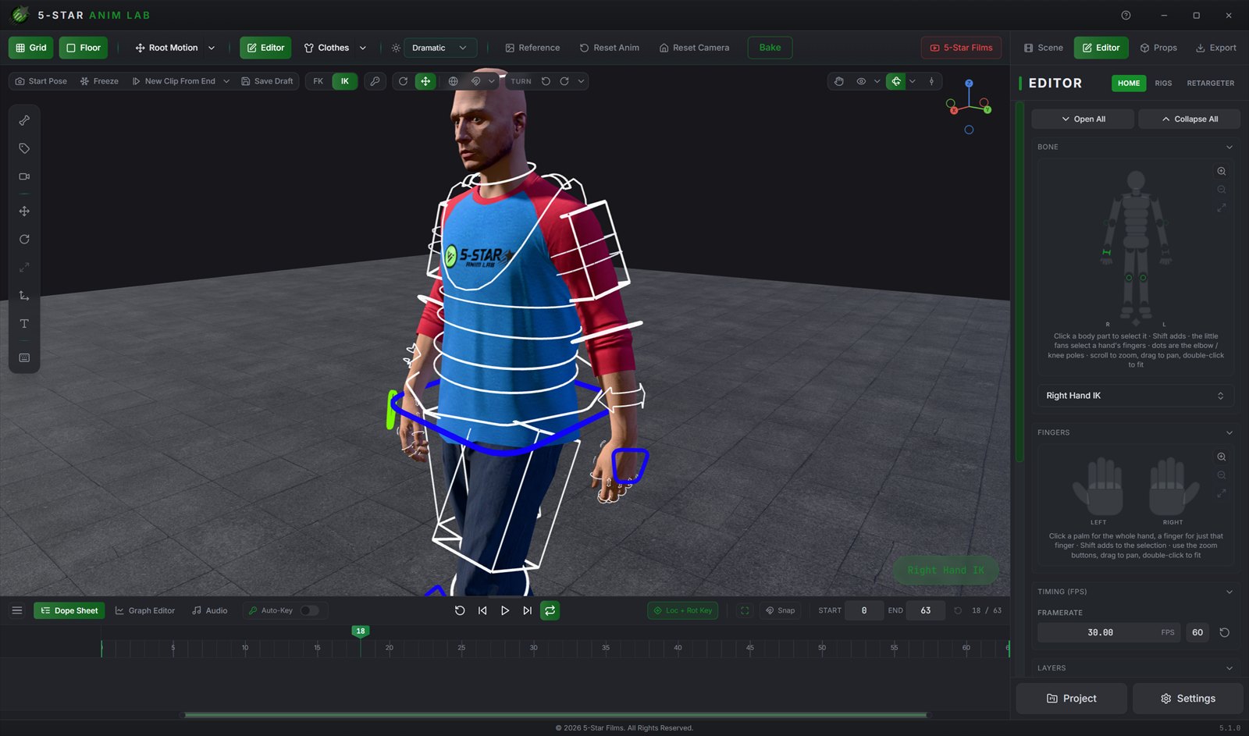Play the animation
This screenshot has height=736, width=1249.
coord(505,610)
